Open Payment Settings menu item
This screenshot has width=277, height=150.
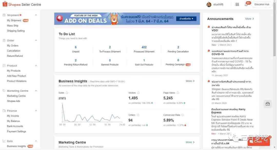pyautogui.click(x=16, y=131)
